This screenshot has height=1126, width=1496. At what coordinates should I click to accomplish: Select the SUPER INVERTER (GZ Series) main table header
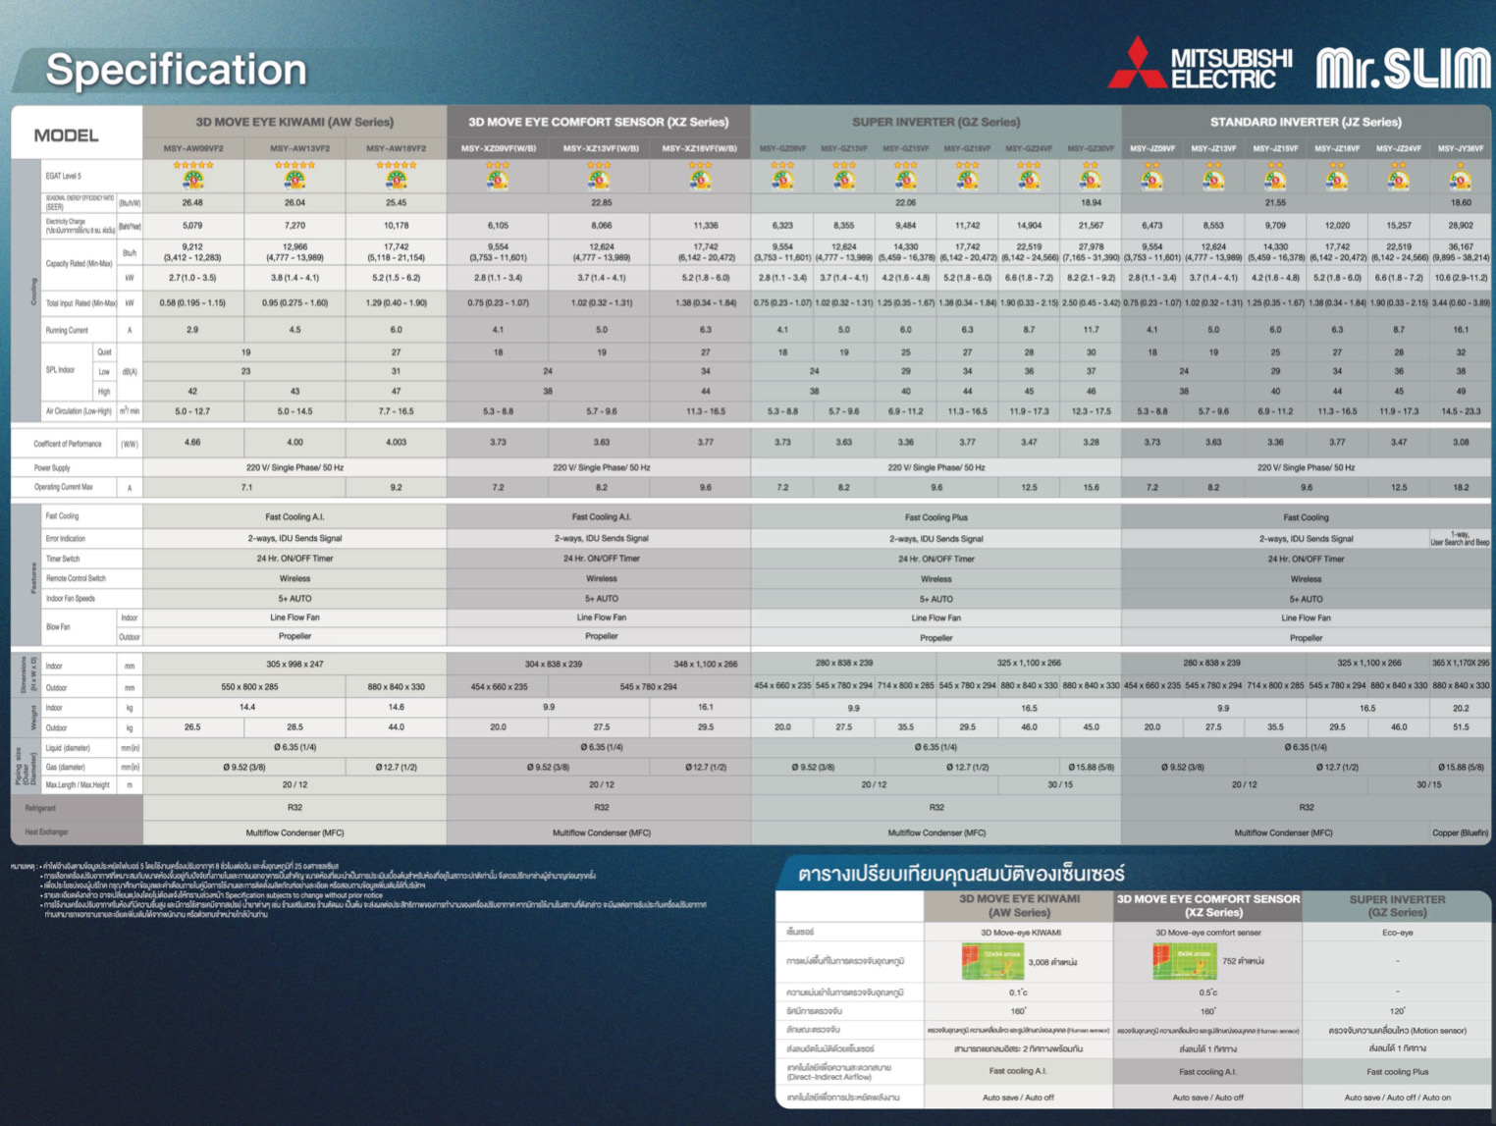coord(935,122)
